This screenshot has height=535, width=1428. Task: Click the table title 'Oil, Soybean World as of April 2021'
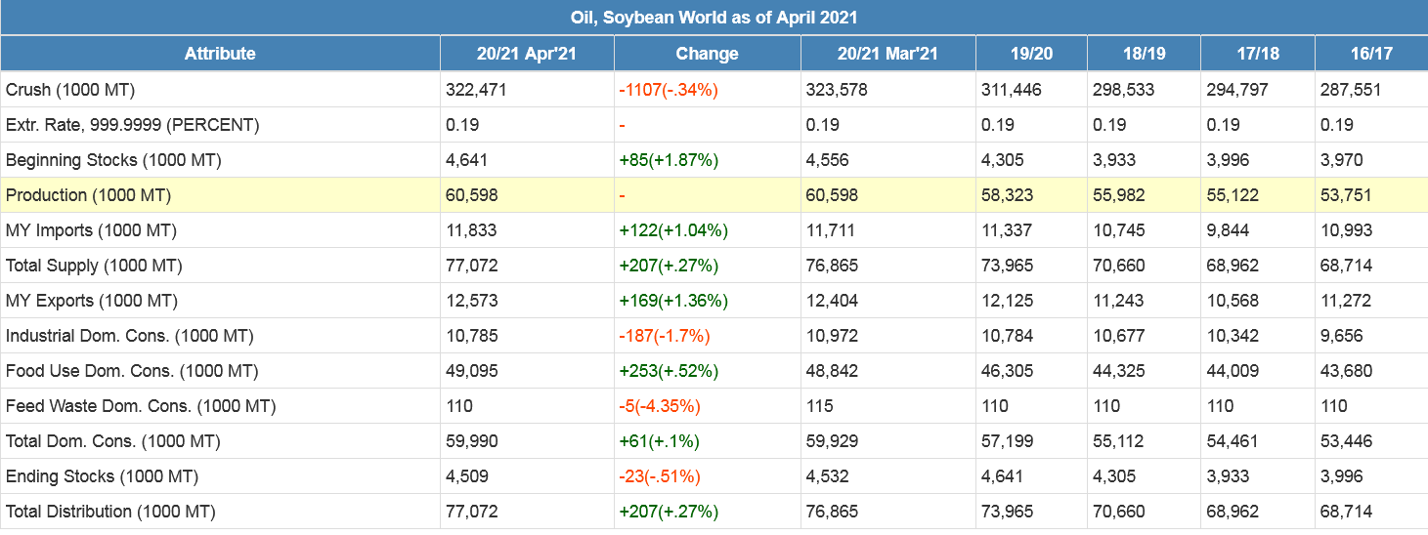point(714,18)
